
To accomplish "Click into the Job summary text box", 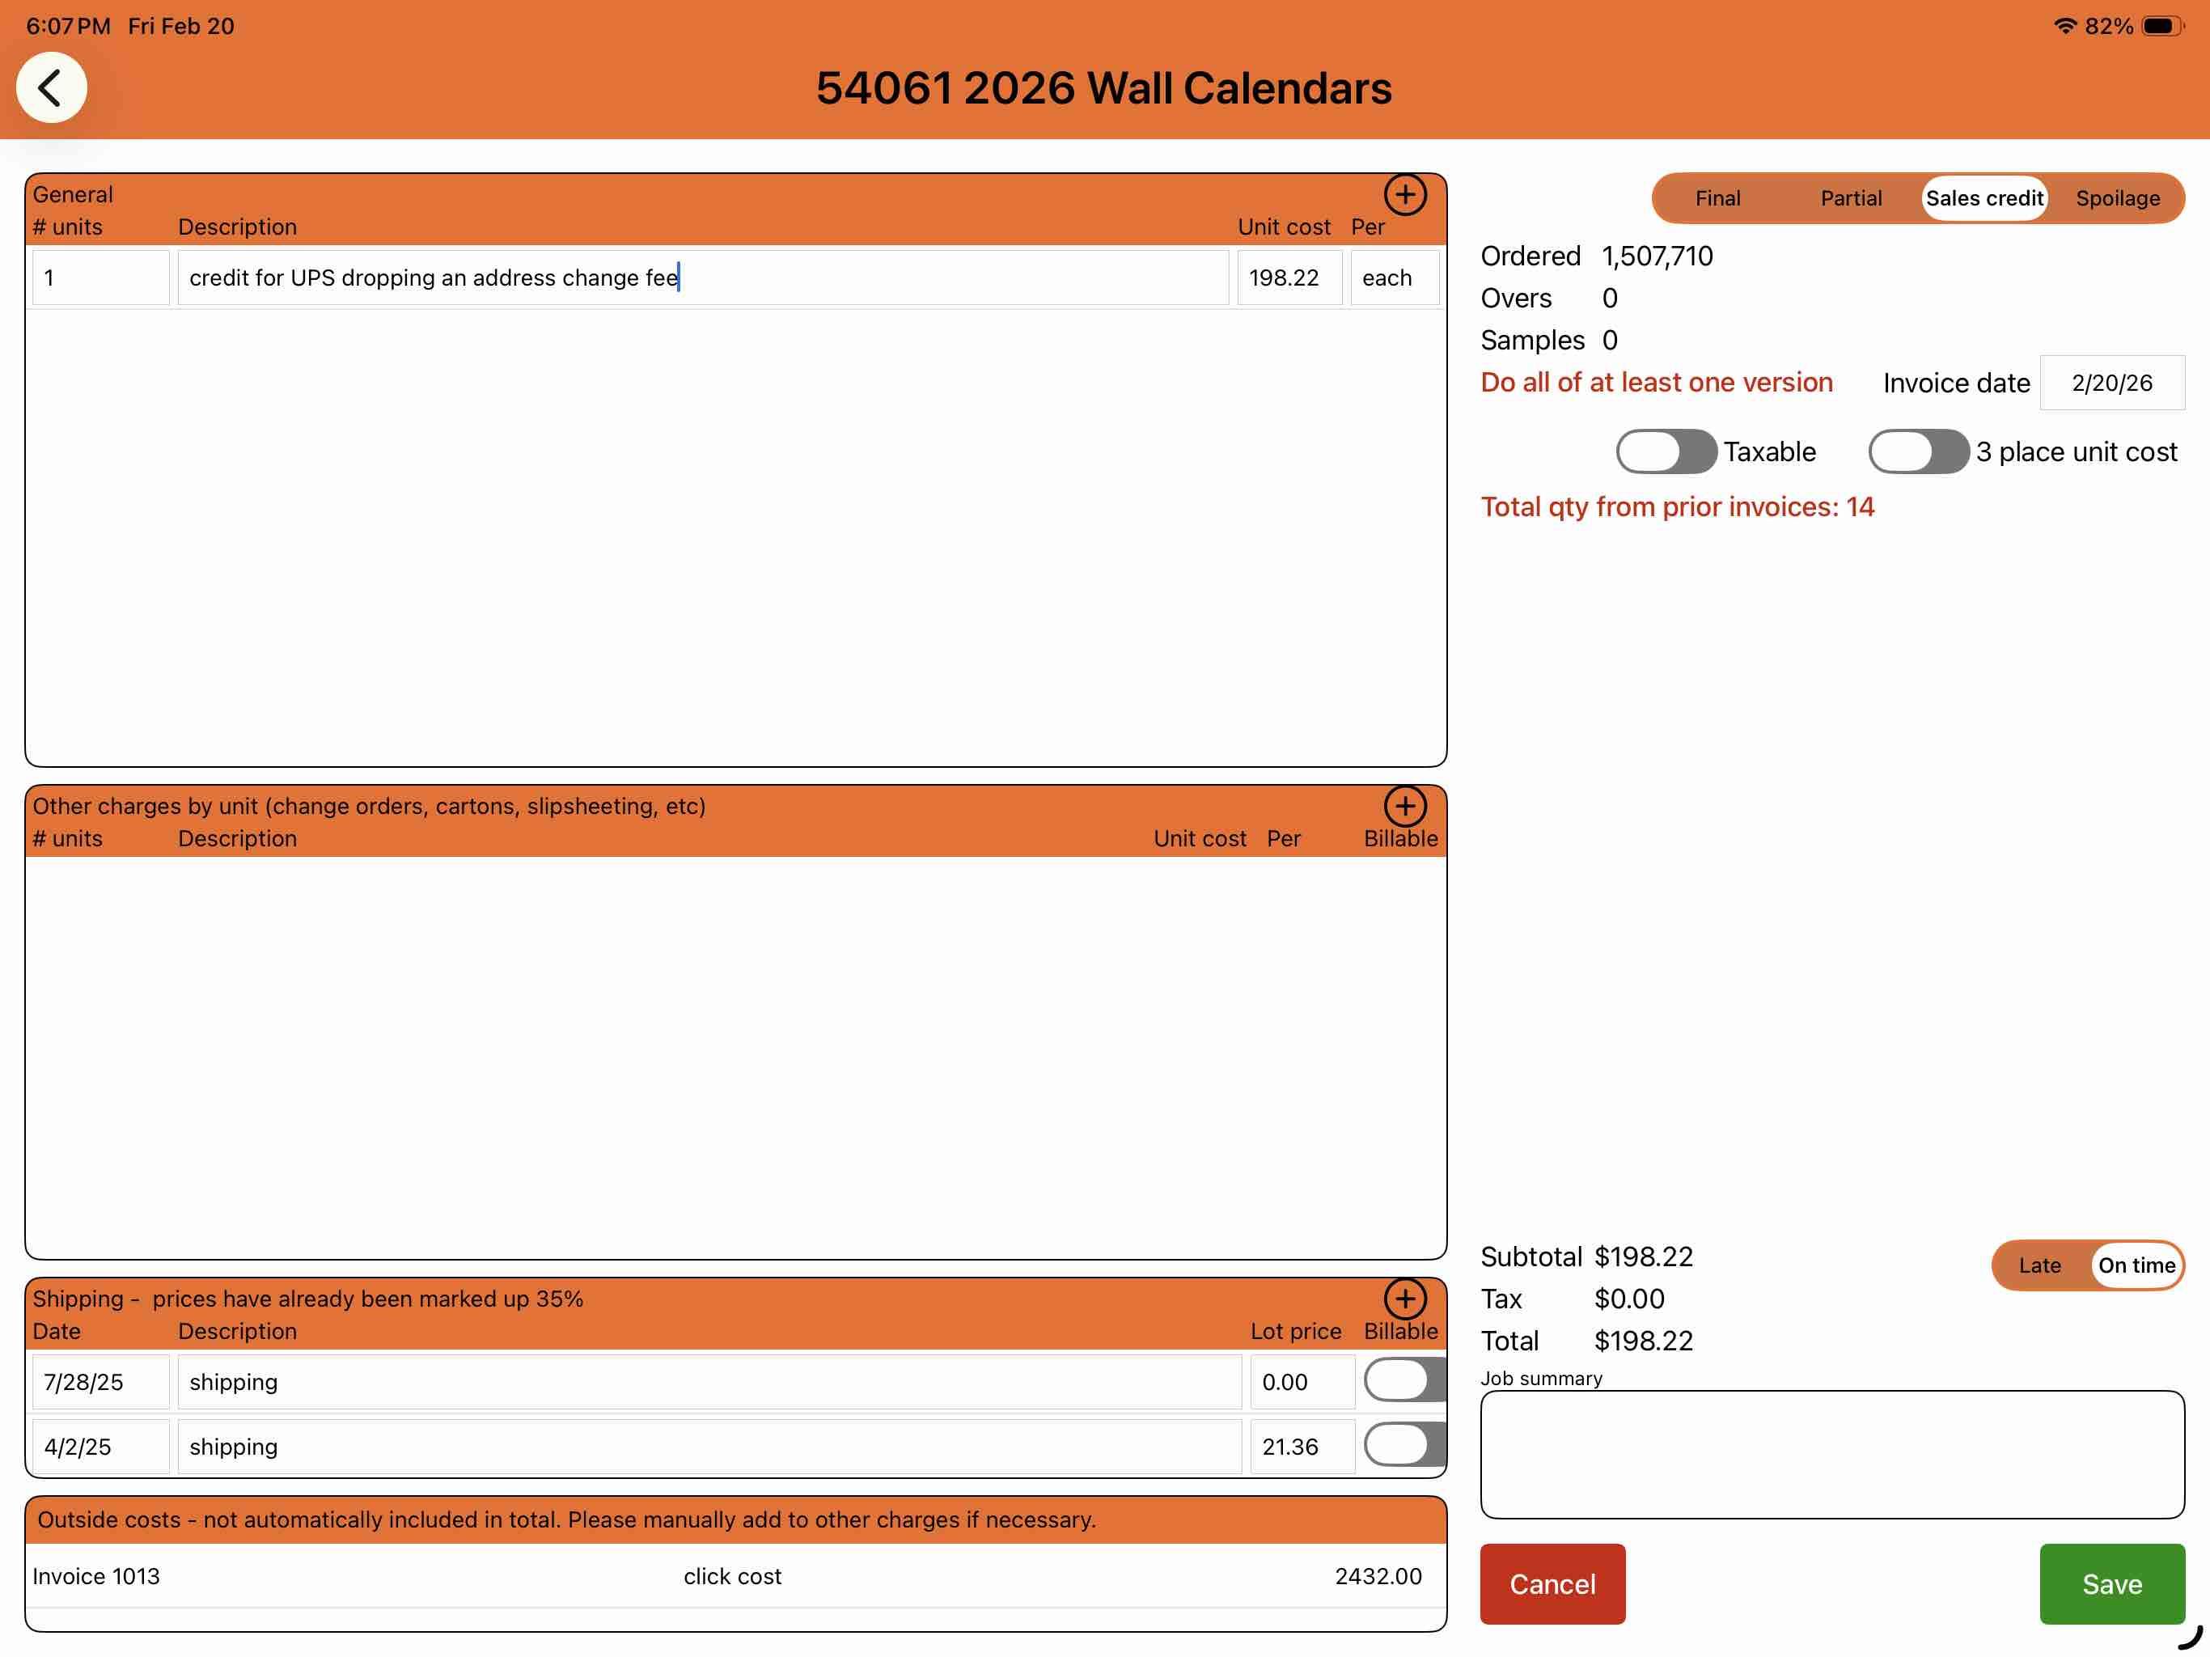I will click(1831, 1454).
